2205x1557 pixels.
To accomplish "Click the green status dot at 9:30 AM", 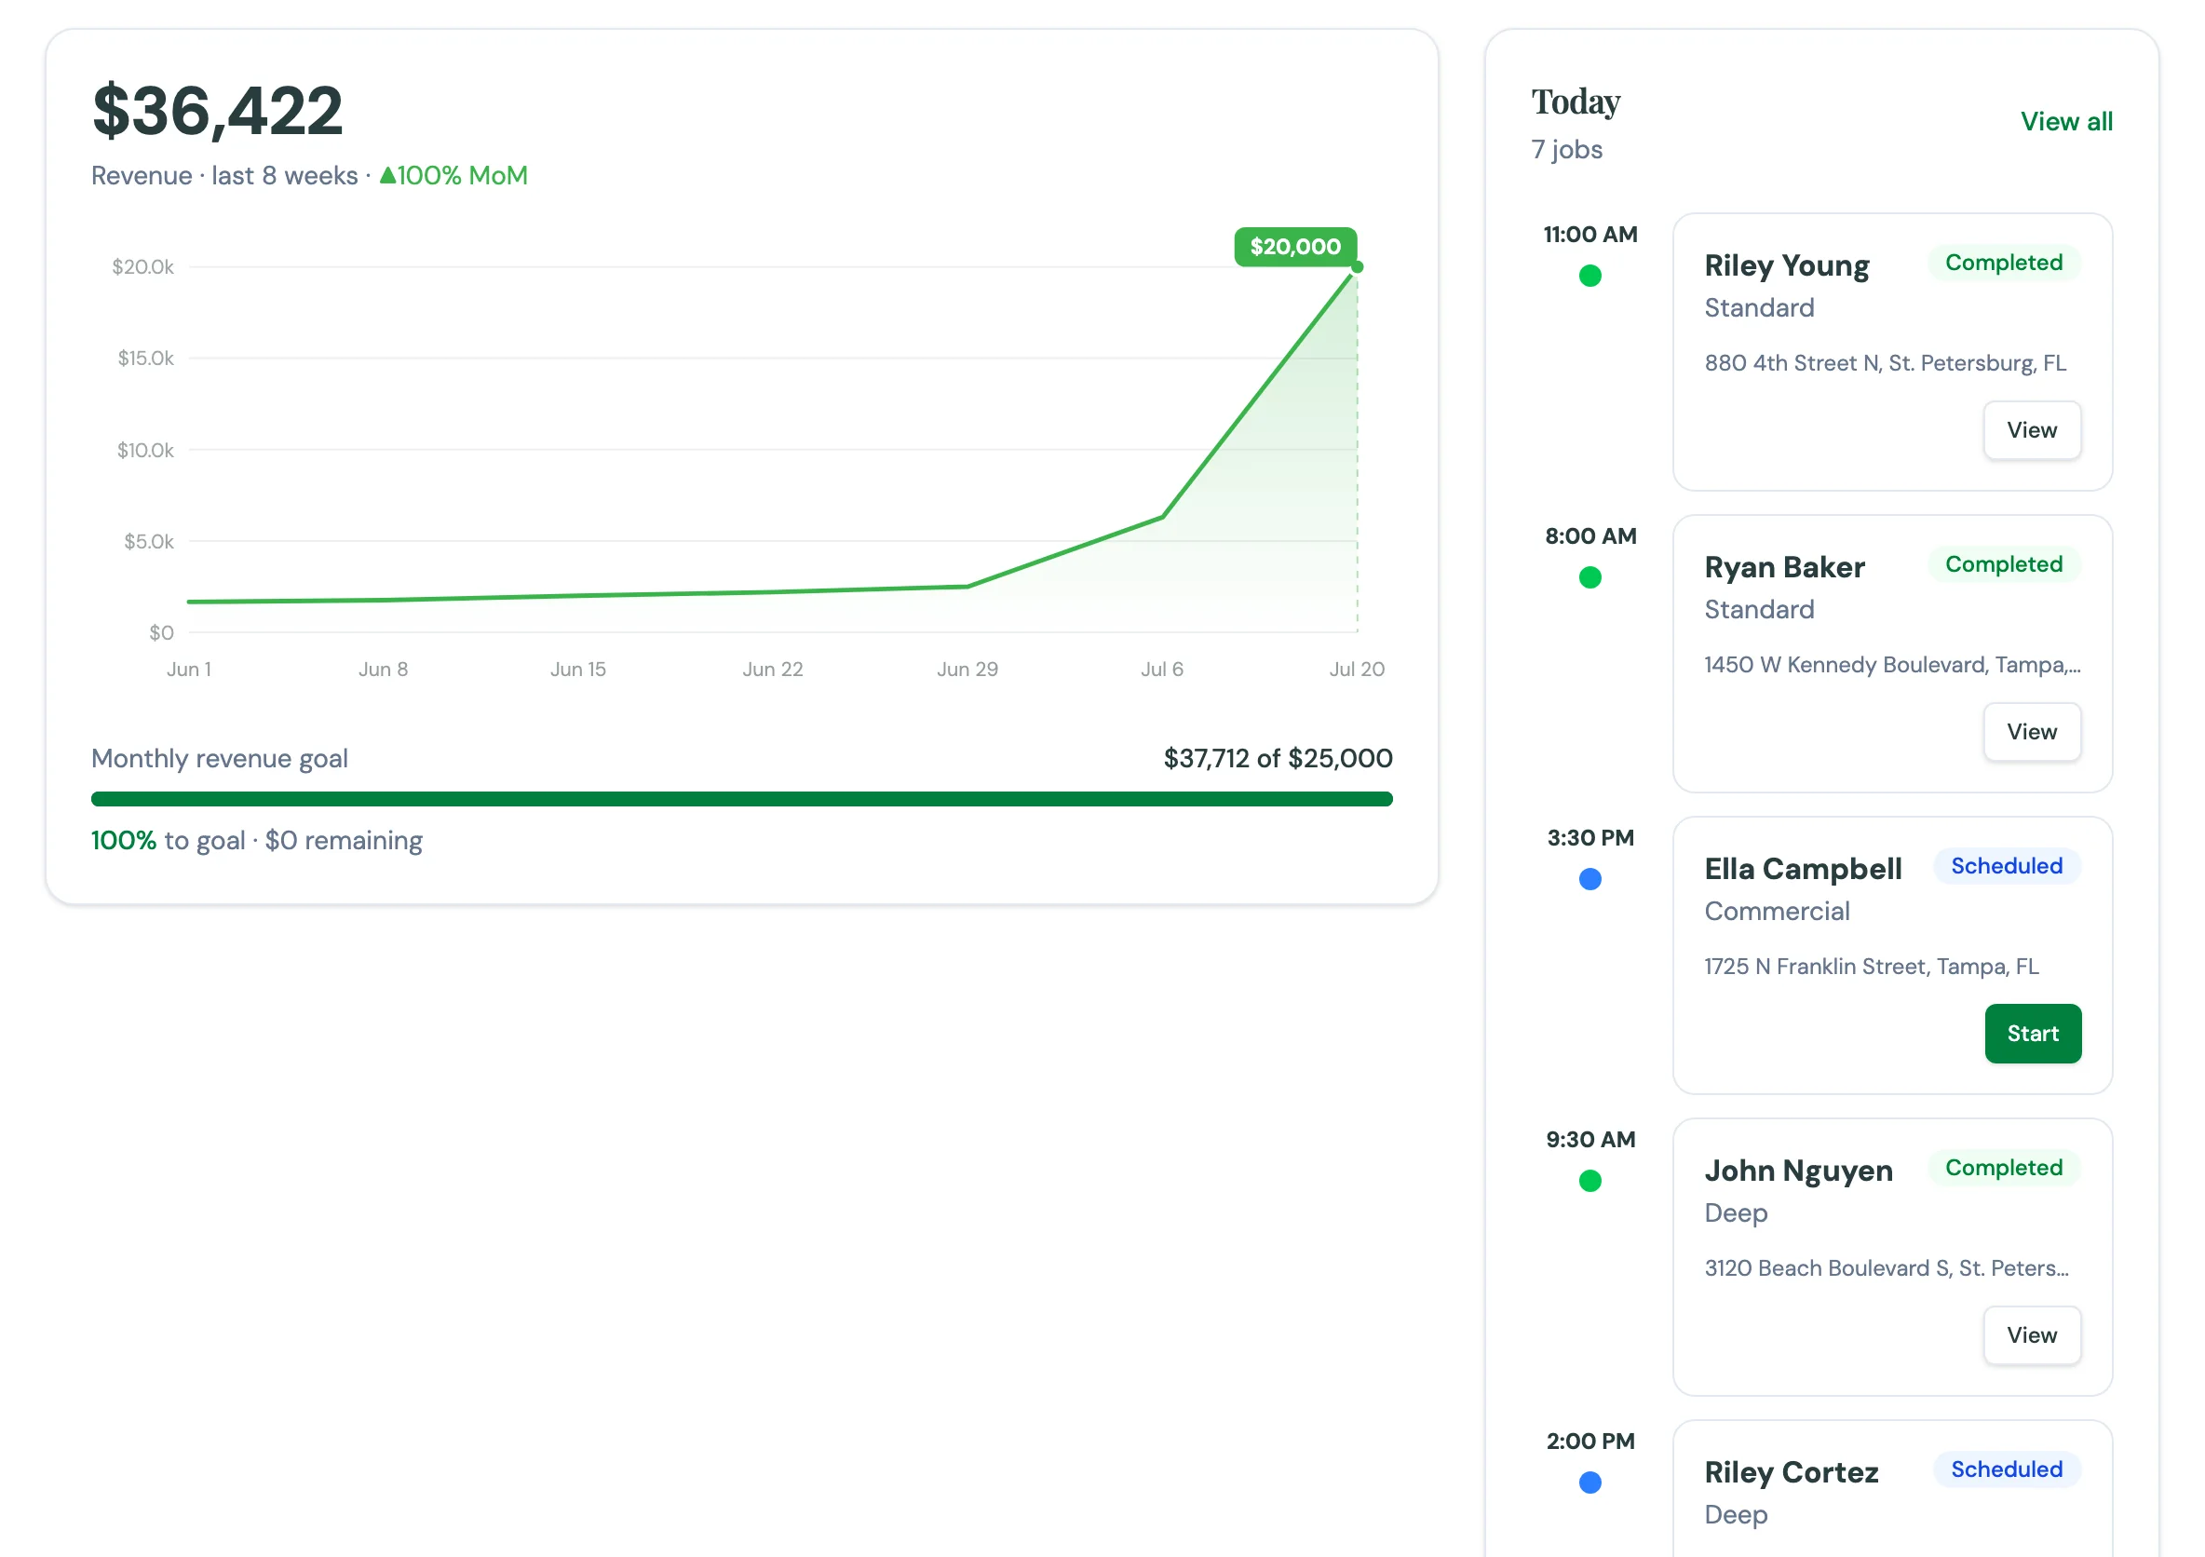I will (1589, 1181).
